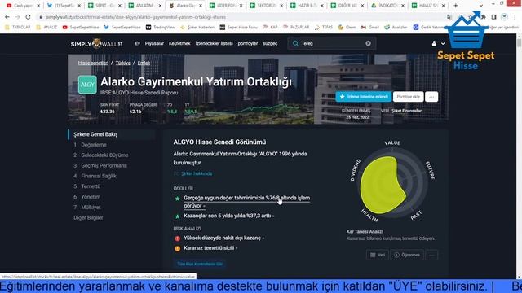522x293 pixels.
Task: Follow the Hisse senetleri breadcrumb link
Action: click(x=93, y=63)
